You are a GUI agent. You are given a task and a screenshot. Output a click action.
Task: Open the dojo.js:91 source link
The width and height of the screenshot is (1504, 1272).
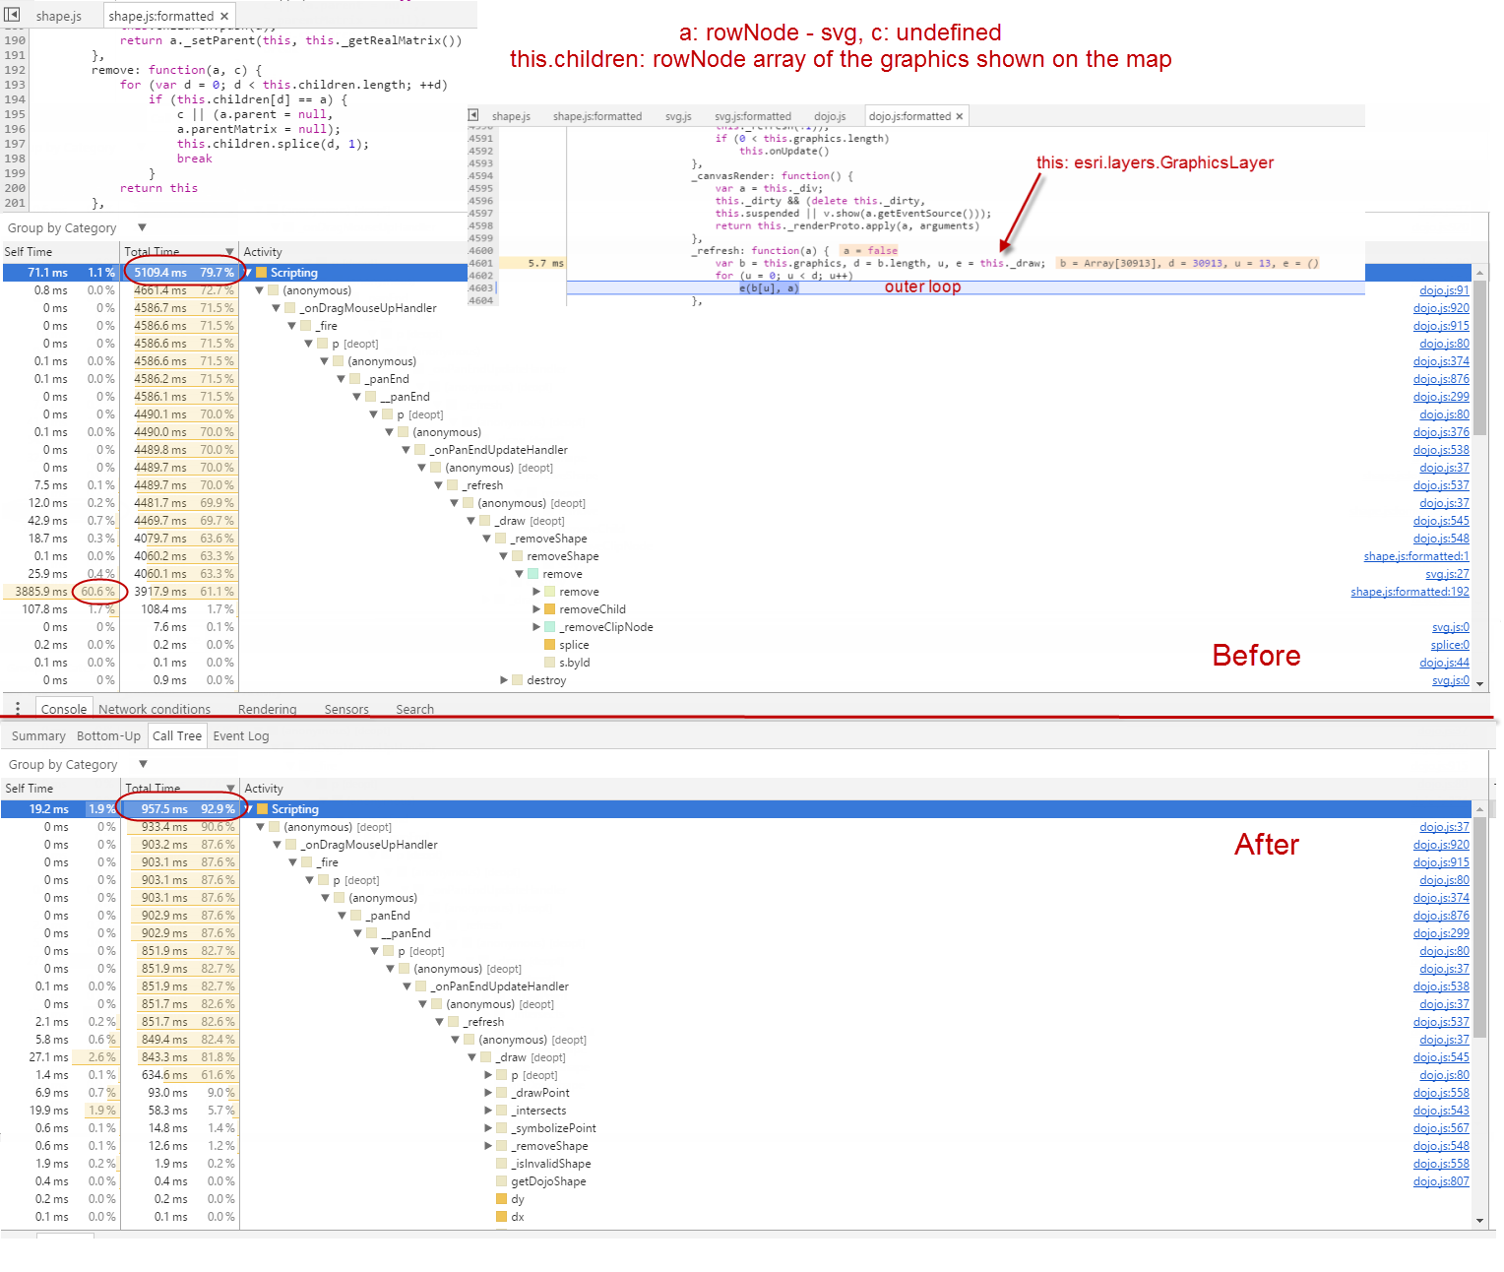[x=1444, y=290]
